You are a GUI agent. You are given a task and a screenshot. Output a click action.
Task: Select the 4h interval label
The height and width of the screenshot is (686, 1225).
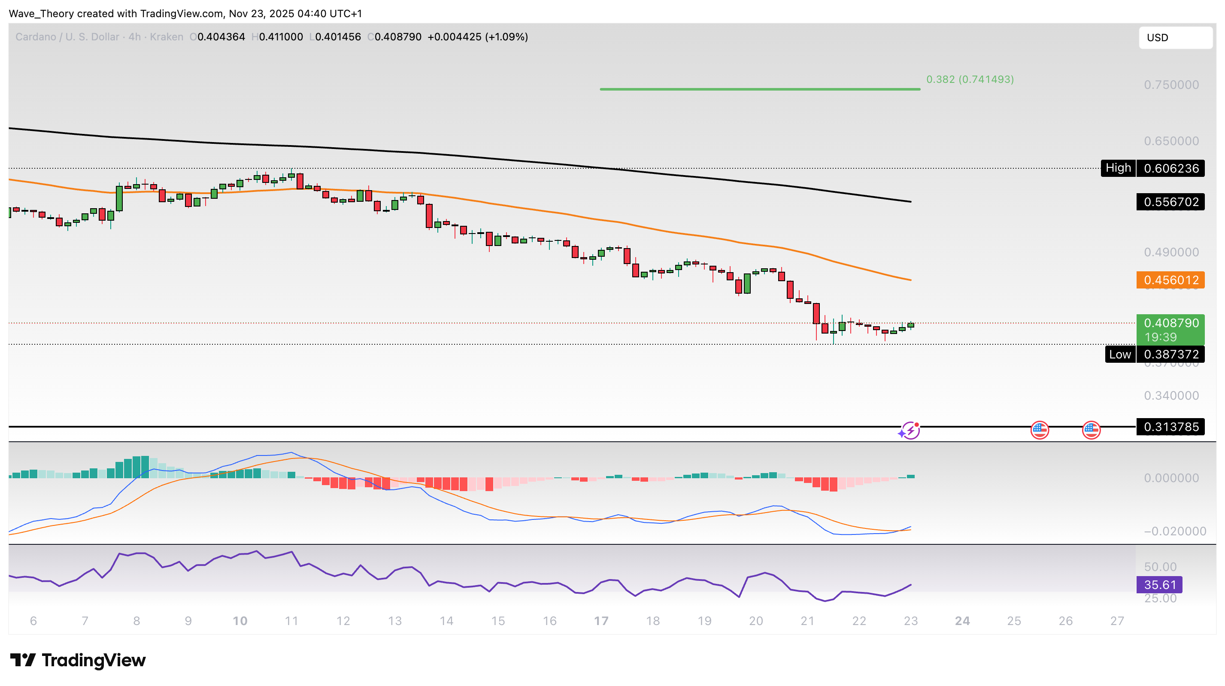(x=135, y=37)
